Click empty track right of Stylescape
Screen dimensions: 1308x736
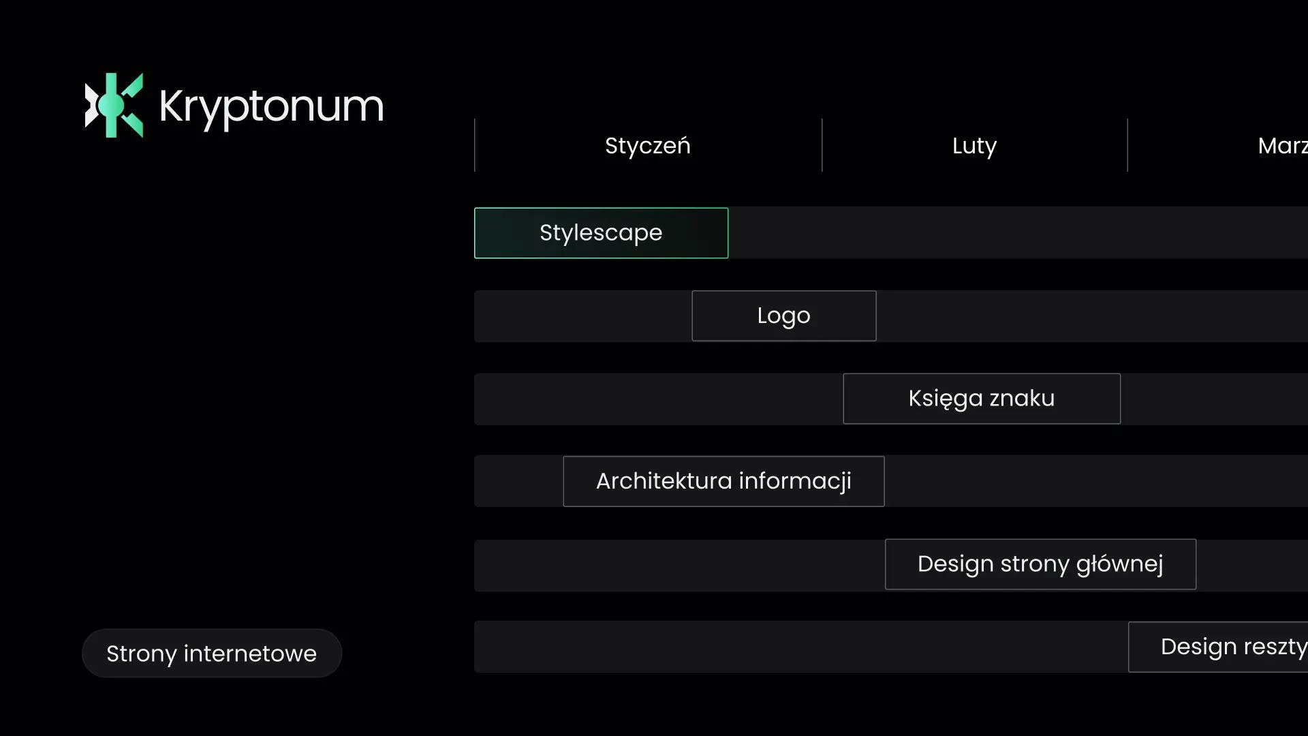(x=1015, y=233)
